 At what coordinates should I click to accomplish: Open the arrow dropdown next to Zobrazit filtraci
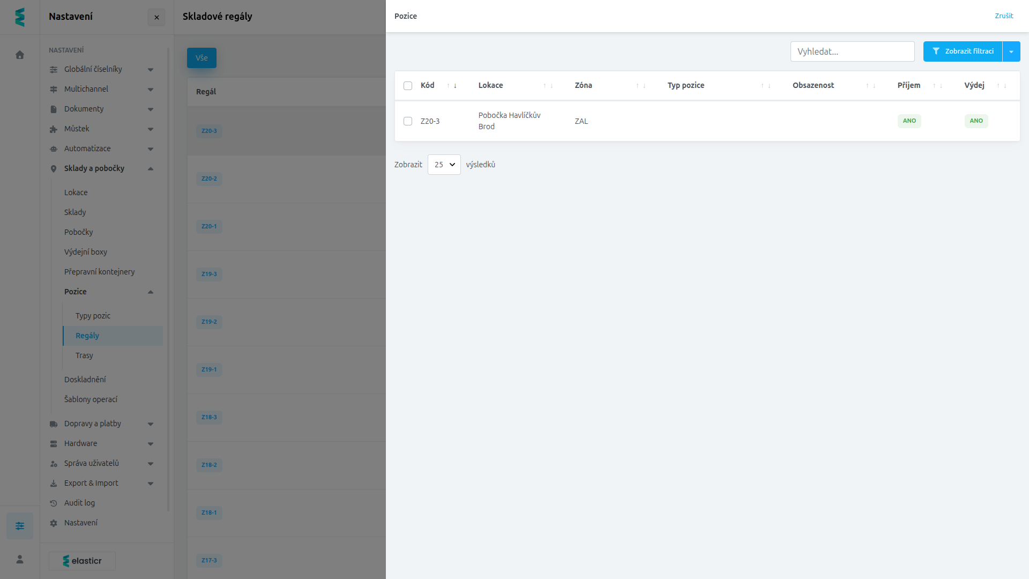1011,51
